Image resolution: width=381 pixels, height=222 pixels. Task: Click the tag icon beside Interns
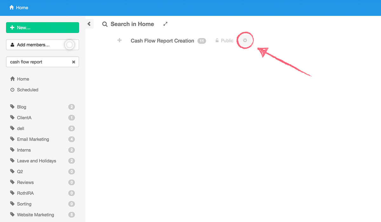[12, 150]
